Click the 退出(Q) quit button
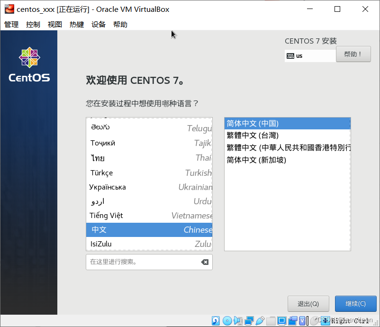The image size is (380, 327). click(308, 304)
